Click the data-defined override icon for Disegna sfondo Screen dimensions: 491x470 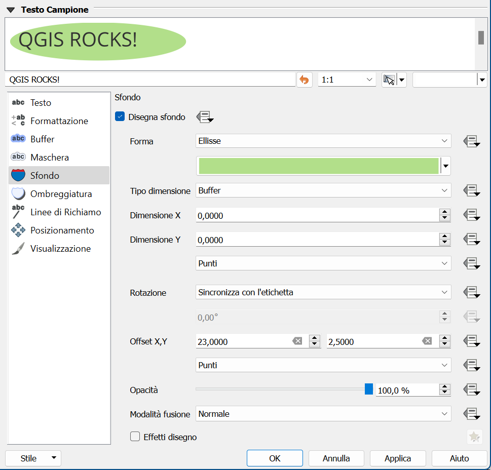click(205, 117)
